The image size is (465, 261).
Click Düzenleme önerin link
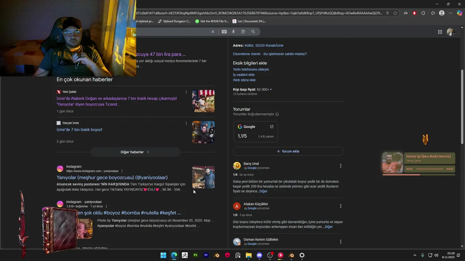(x=247, y=54)
